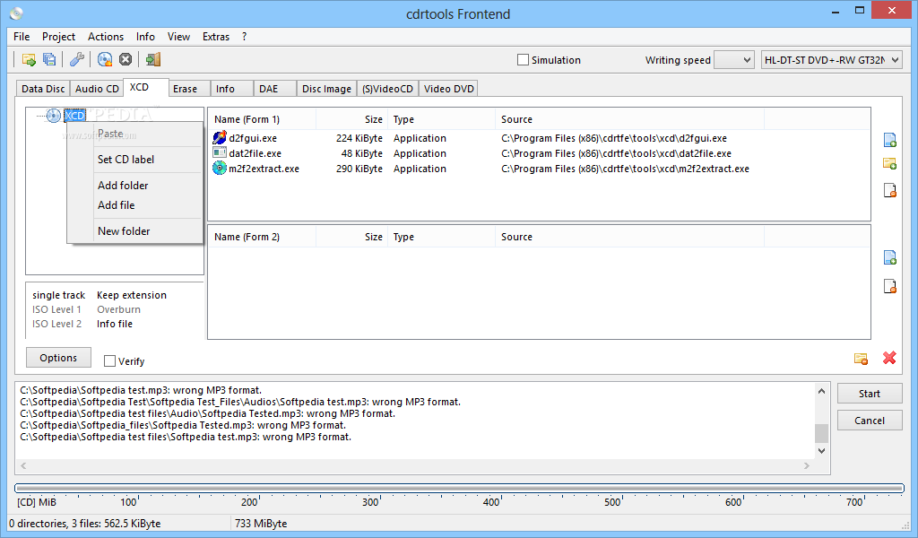Click the red X delete all icon
The height and width of the screenshot is (538, 918).
click(x=889, y=358)
